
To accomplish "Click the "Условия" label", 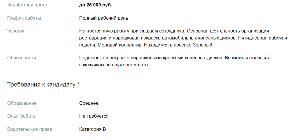I will [16, 31].
